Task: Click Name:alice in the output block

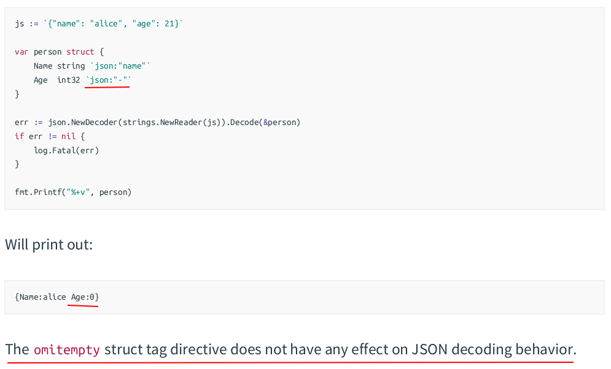Action: pyautogui.click(x=42, y=297)
